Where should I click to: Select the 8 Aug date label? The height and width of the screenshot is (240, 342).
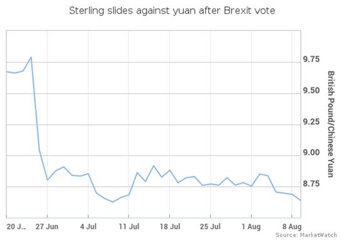tap(292, 227)
